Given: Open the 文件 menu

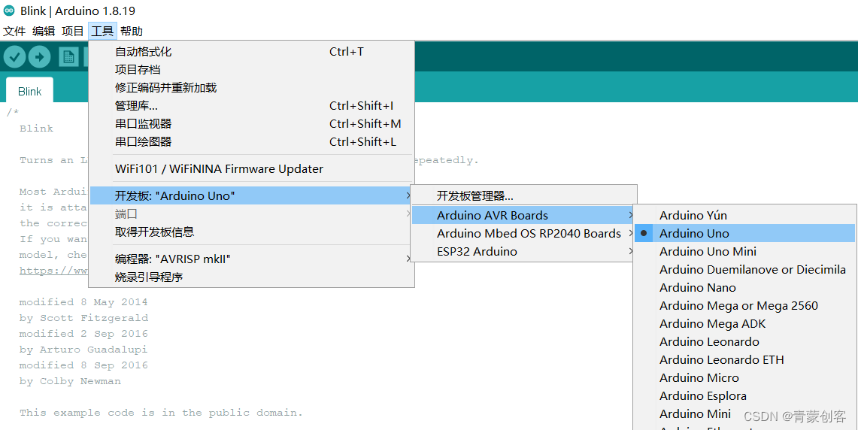Looking at the screenshot, I should (x=14, y=31).
